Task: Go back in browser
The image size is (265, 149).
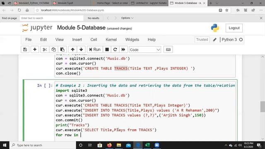Action: 4,10
